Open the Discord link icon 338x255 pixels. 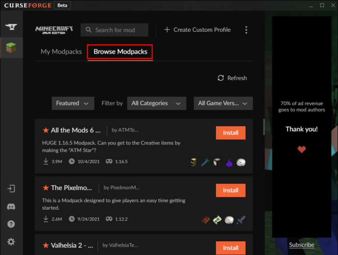(11, 207)
